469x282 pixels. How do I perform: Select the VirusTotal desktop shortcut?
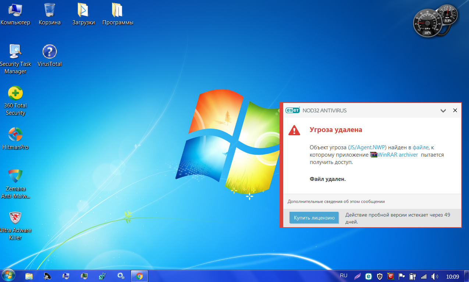click(50, 56)
